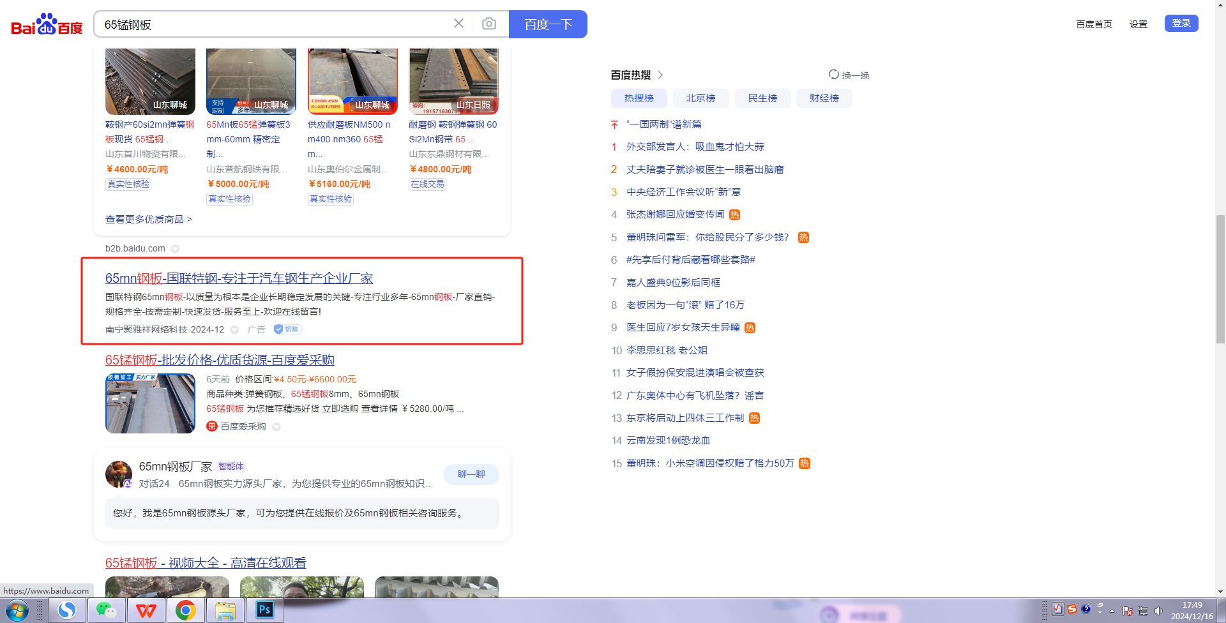The height and width of the screenshot is (623, 1226).
Task: Open File Explorer from the taskbar
Action: (x=225, y=611)
